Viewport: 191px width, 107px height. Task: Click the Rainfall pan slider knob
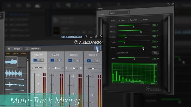(x=74, y=68)
